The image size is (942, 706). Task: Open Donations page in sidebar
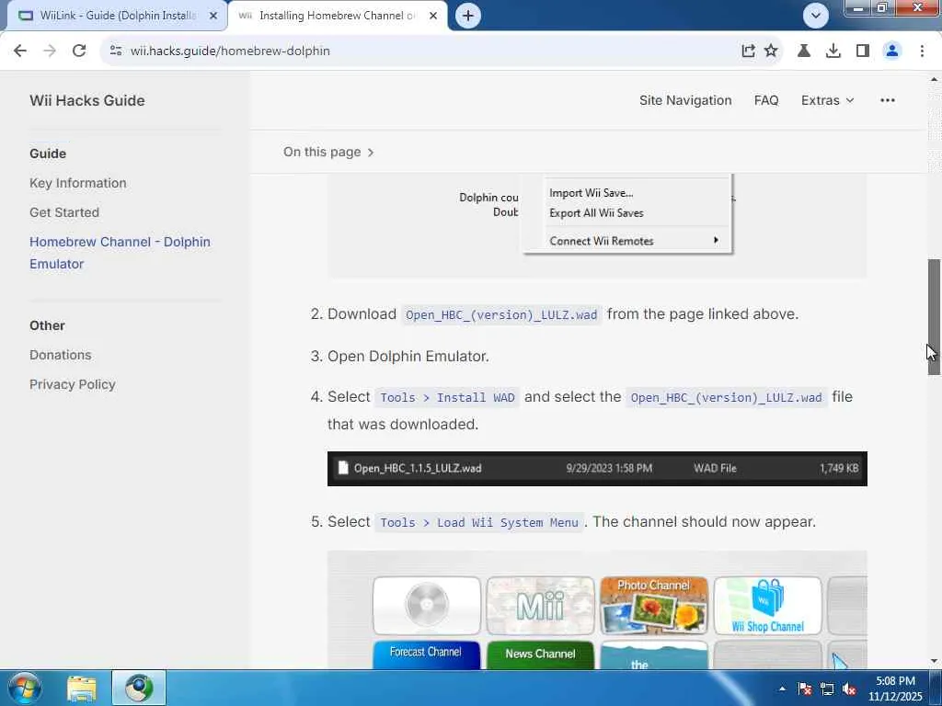click(61, 355)
